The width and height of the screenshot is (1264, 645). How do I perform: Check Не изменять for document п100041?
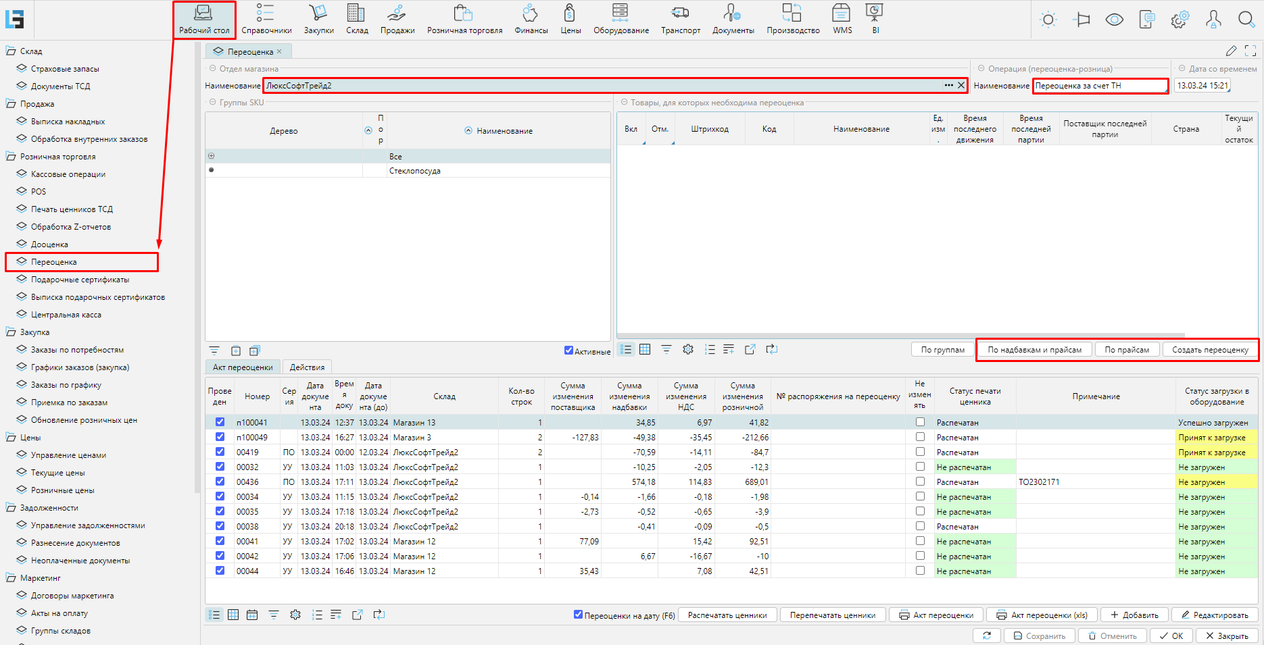pyautogui.click(x=920, y=422)
